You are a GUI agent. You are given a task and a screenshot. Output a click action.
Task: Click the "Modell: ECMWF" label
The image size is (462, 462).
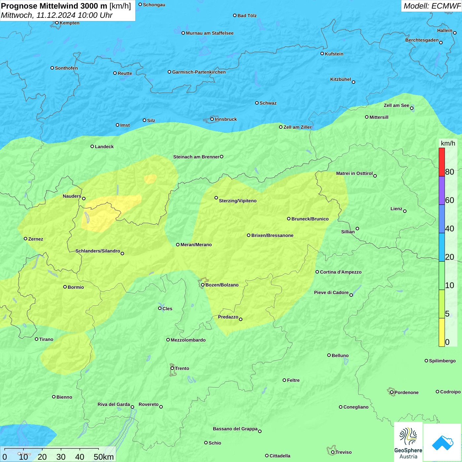coord(432,6)
